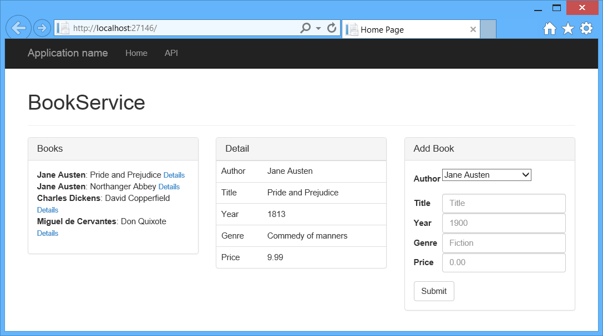Screen dimensions: 603x336
Task: Click the new tab button
Action: point(488,29)
